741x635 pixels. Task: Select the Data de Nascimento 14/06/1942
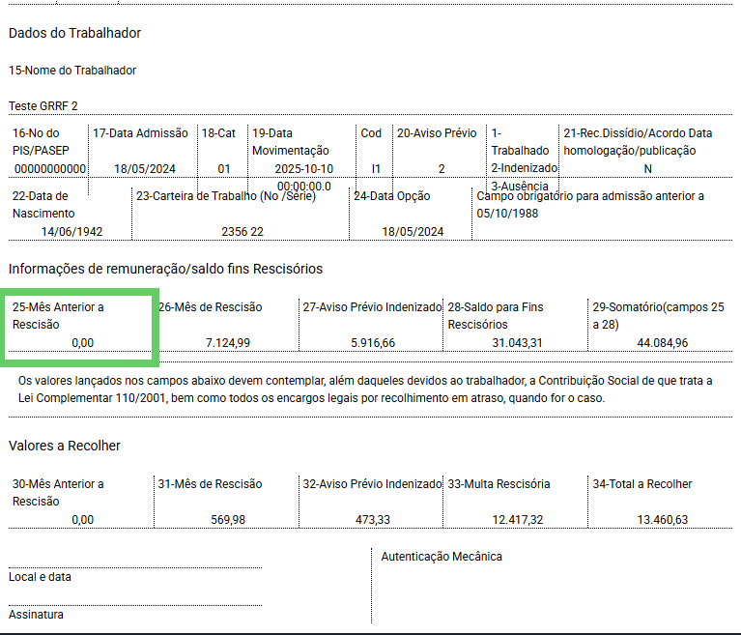[x=71, y=232]
